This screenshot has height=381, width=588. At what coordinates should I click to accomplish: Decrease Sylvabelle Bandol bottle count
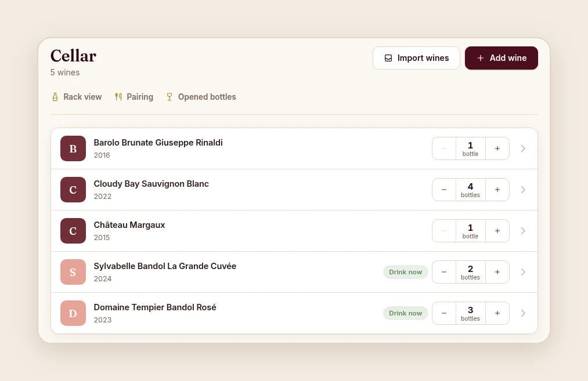(444, 272)
